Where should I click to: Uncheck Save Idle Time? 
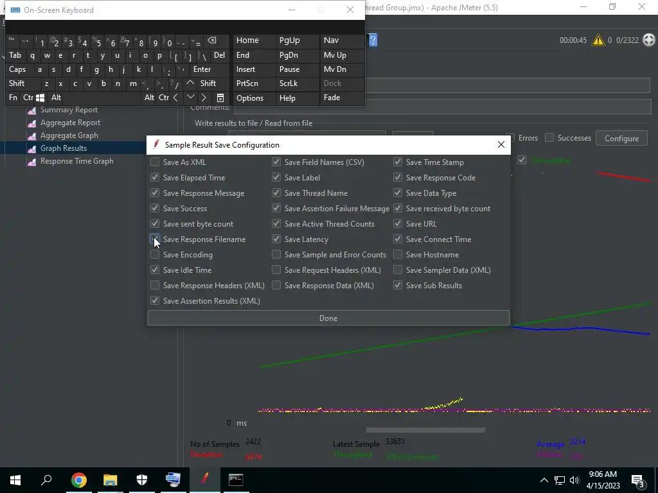click(155, 270)
